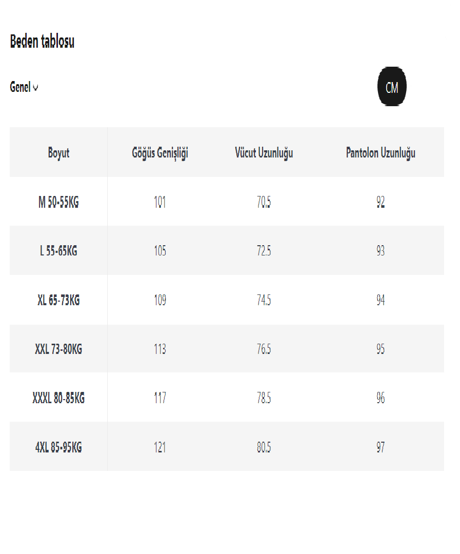The image size is (460, 554).
Task: Select the XXL 73-80KG size label
Action: [x=58, y=349]
